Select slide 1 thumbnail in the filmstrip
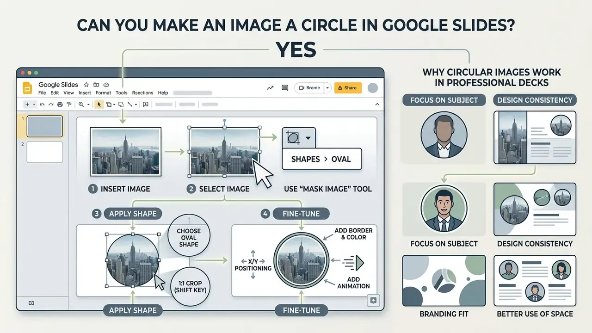The image size is (592, 333). [x=44, y=126]
